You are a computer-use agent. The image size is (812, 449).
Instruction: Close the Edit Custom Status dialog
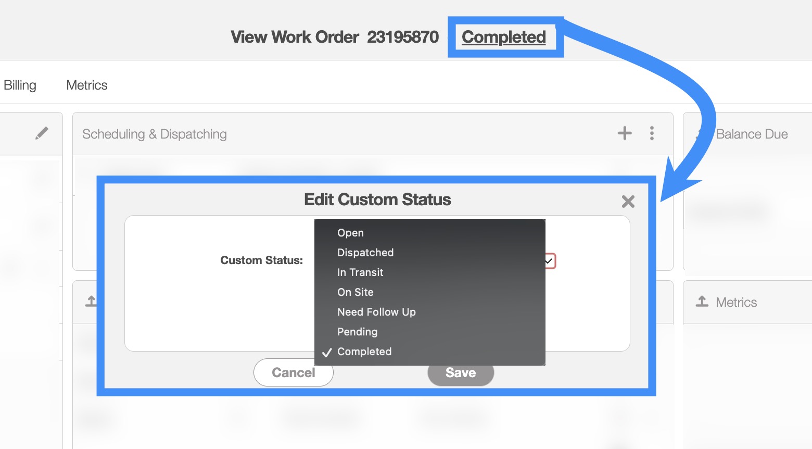tap(628, 202)
